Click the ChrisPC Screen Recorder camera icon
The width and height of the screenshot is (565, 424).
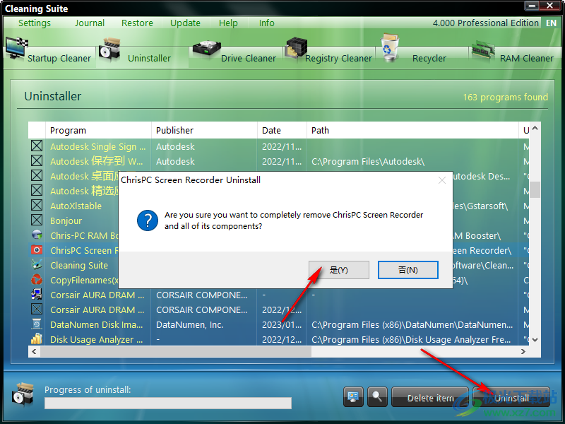pyautogui.click(x=37, y=250)
